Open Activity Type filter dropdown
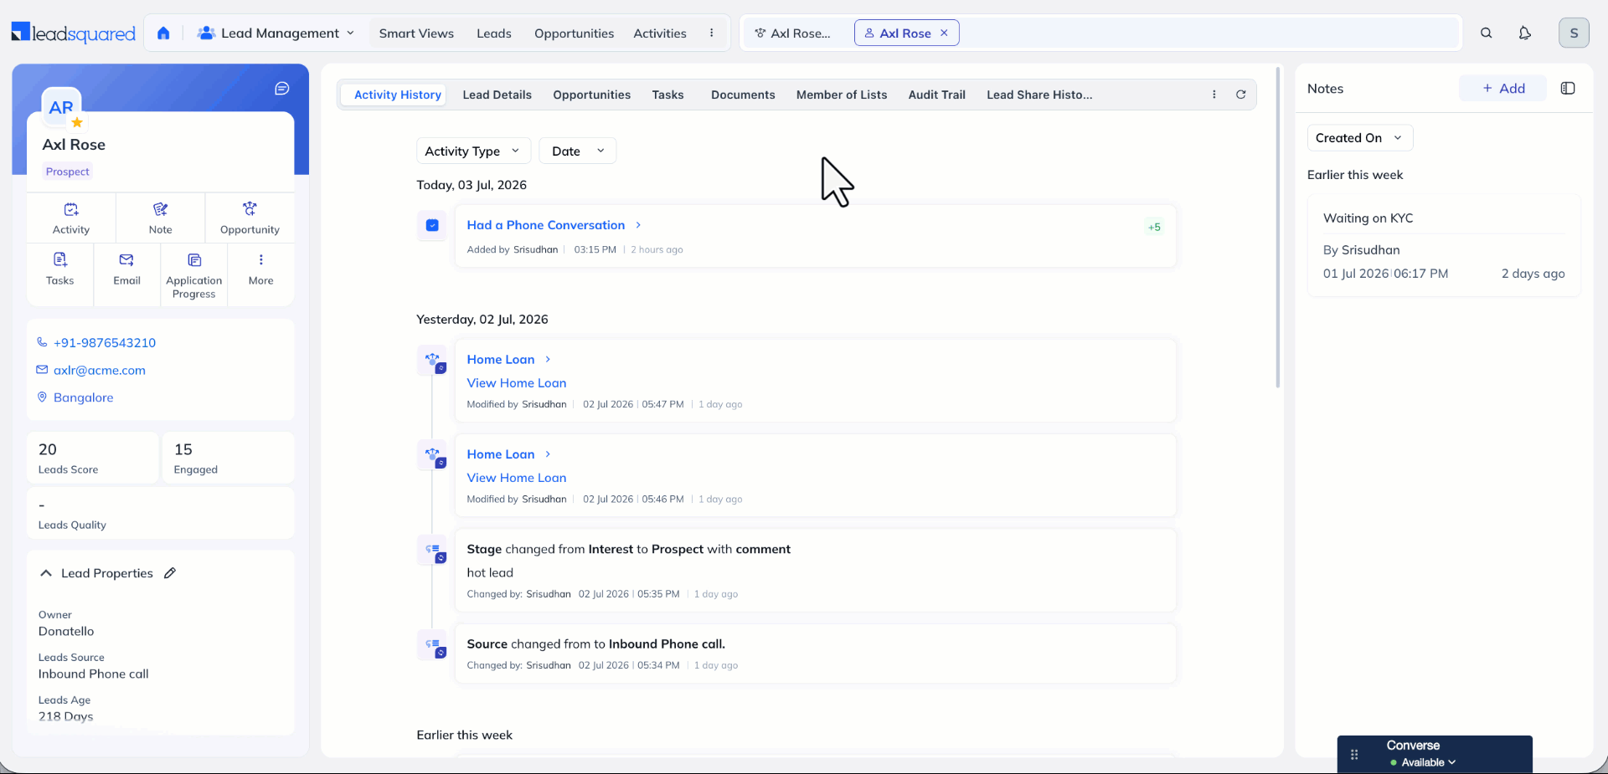Viewport: 1608px width, 774px height. click(473, 151)
